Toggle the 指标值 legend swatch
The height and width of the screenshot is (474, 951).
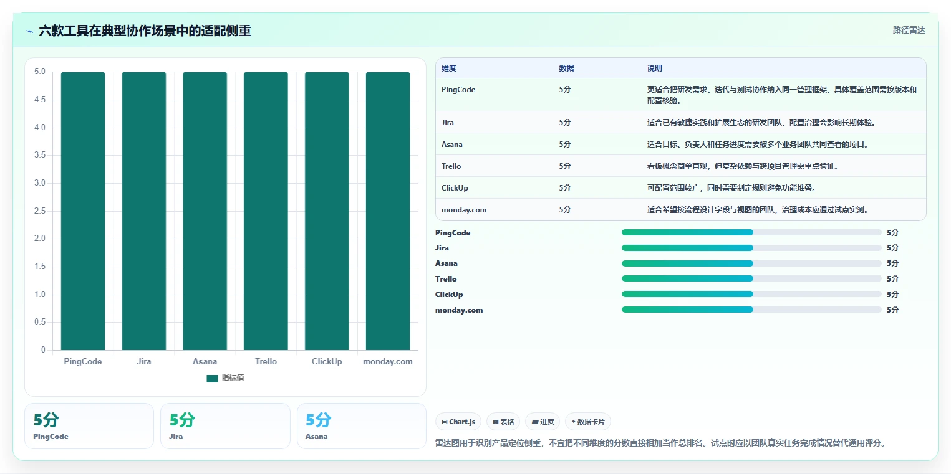(213, 378)
